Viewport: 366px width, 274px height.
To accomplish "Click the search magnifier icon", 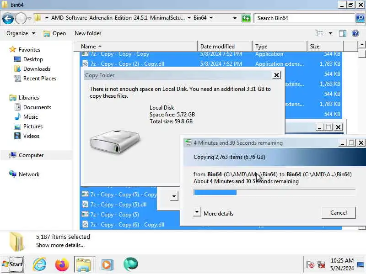I will pos(360,18).
